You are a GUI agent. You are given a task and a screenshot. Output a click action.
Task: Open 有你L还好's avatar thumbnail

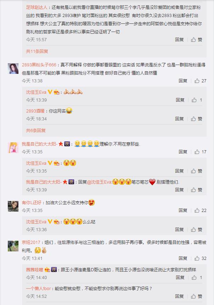coord(13,206)
